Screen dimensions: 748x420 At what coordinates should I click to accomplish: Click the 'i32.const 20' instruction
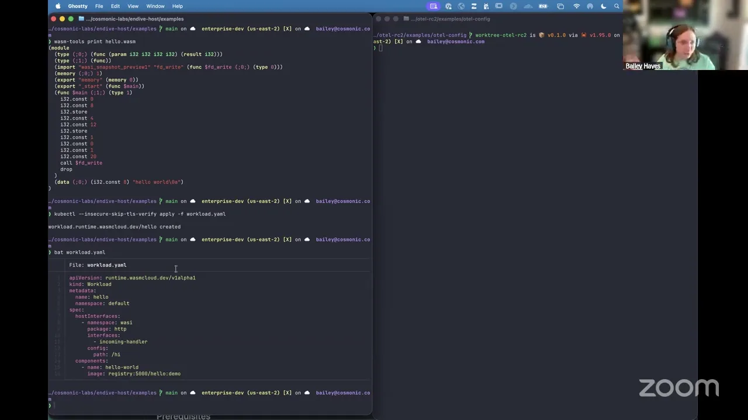click(78, 156)
